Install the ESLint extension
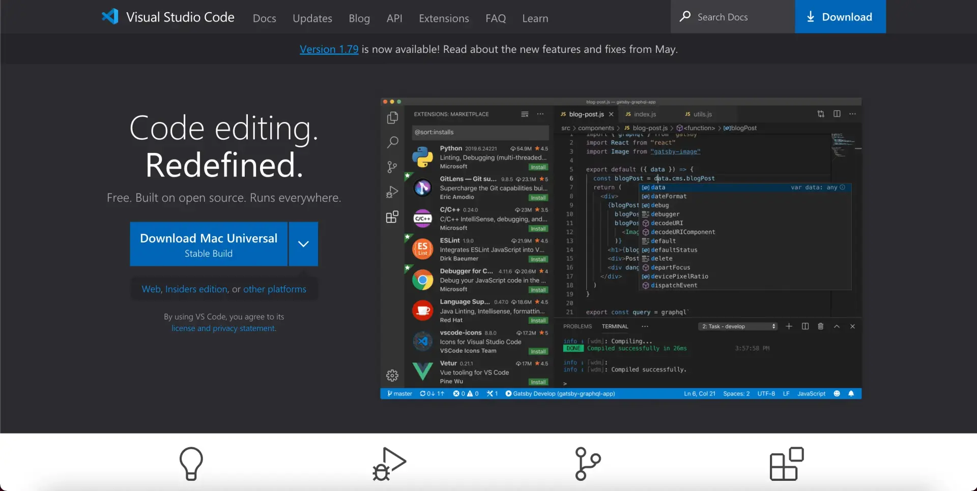 pos(538,259)
